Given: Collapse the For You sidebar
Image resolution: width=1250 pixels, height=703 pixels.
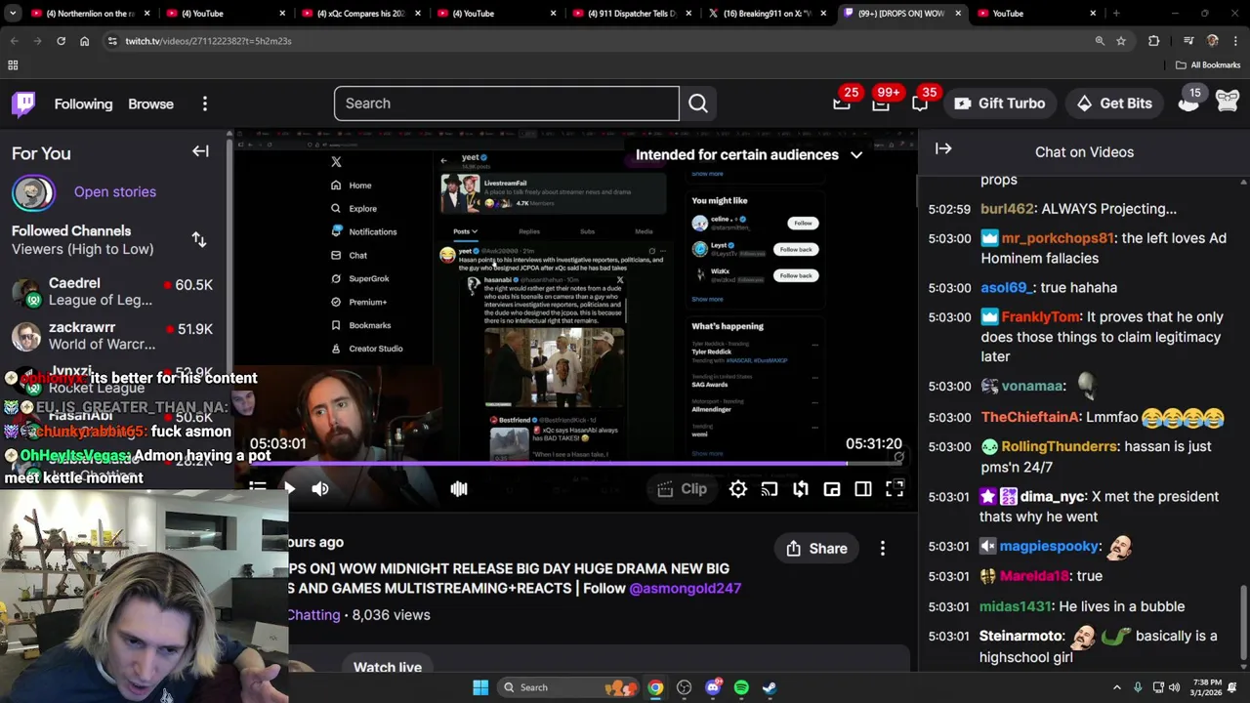Looking at the screenshot, I should point(200,151).
